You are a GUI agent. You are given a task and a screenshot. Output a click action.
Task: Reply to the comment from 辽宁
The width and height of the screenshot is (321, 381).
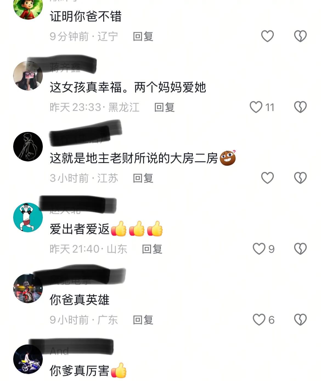(143, 36)
